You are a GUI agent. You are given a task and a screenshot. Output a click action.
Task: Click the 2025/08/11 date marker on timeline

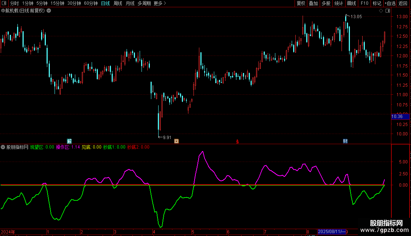coord(331,232)
